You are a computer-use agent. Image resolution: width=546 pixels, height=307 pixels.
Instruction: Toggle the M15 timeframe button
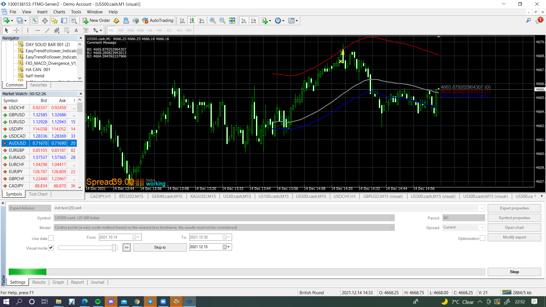click(x=131, y=30)
